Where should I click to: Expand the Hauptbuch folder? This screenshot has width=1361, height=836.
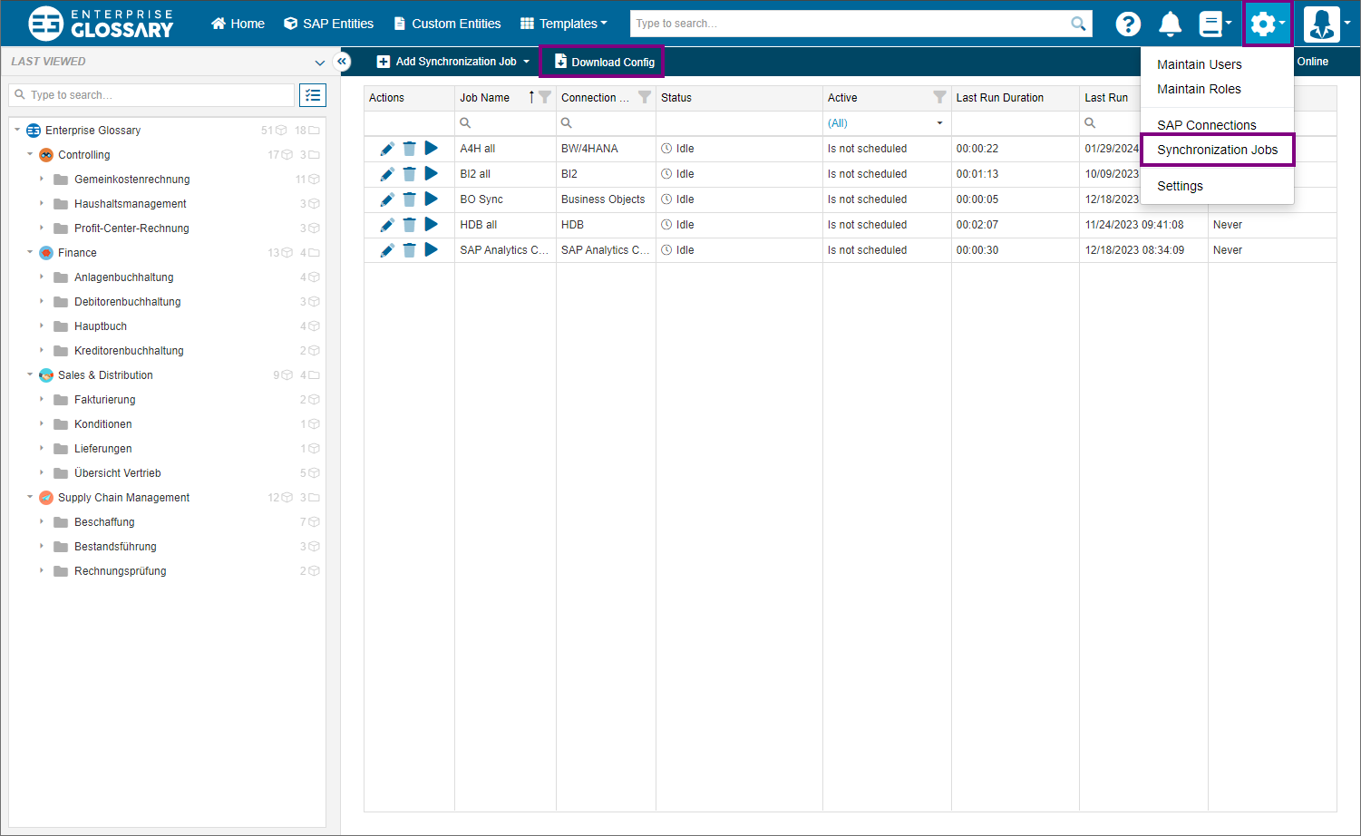point(42,326)
